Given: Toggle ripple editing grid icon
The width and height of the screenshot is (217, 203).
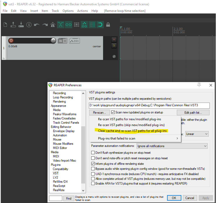Looking at the screenshot, I should pos(77,25).
